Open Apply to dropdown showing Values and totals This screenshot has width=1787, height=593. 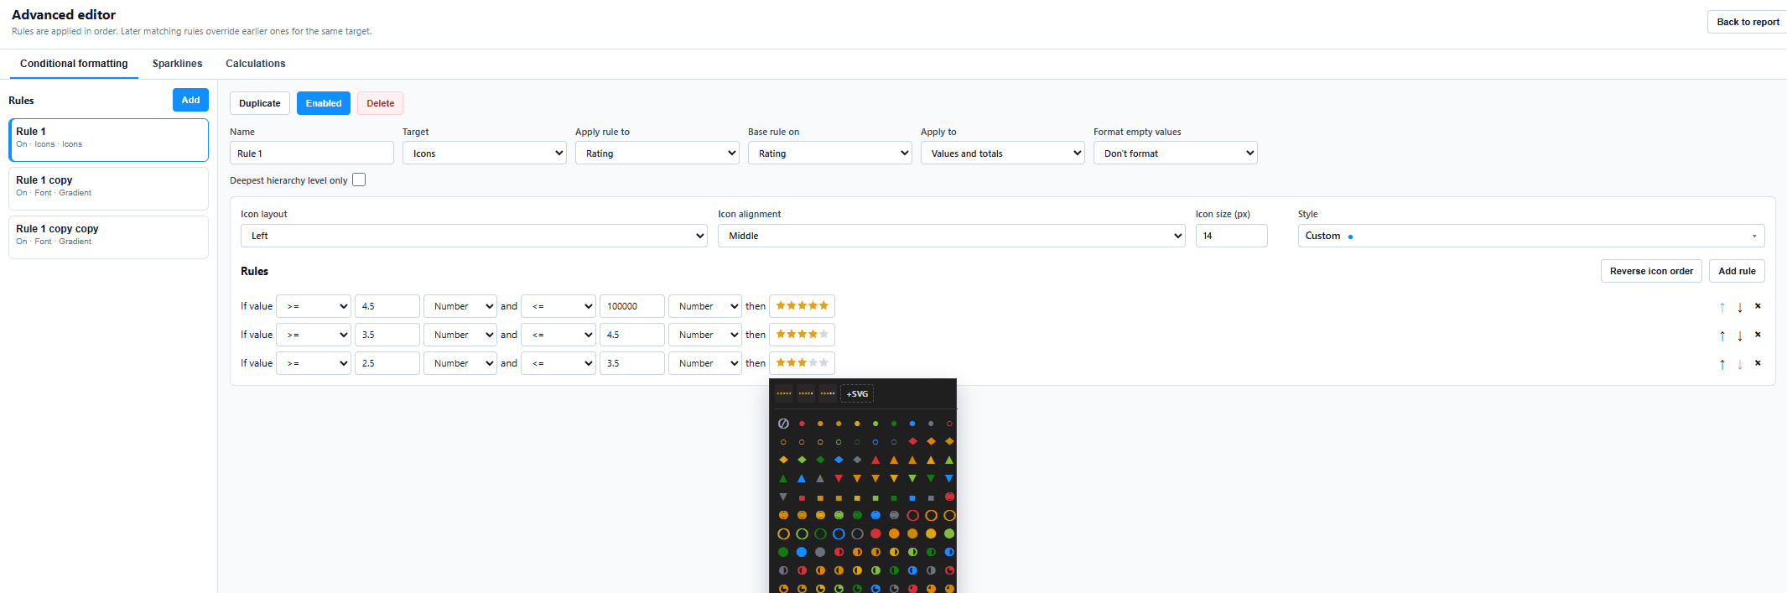tap(1003, 153)
